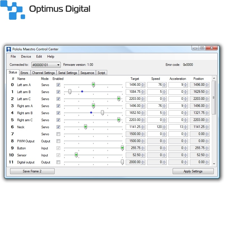Click the Error code 0x0000 value

pos(188,65)
